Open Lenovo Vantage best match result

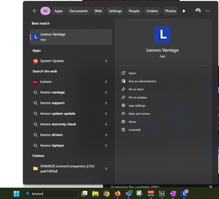click(x=71, y=37)
